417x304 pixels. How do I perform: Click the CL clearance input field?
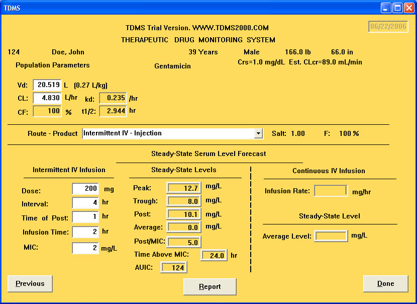pyautogui.click(x=47, y=98)
